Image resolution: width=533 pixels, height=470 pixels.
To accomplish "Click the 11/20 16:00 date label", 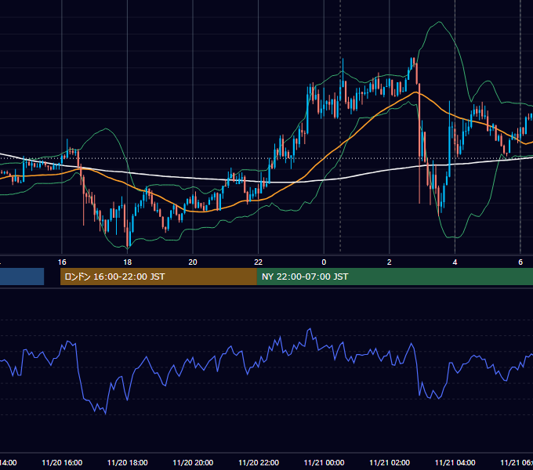I will pos(62,463).
